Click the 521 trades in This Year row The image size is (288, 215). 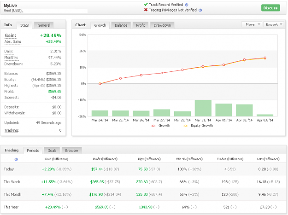(226, 207)
